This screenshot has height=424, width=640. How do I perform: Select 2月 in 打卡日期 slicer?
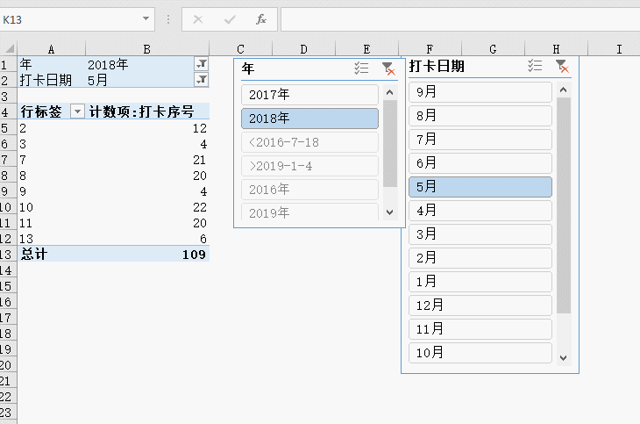[x=480, y=258]
